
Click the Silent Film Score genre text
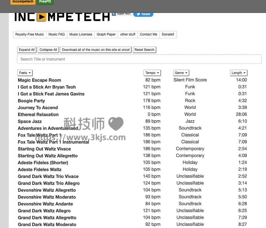190,80
